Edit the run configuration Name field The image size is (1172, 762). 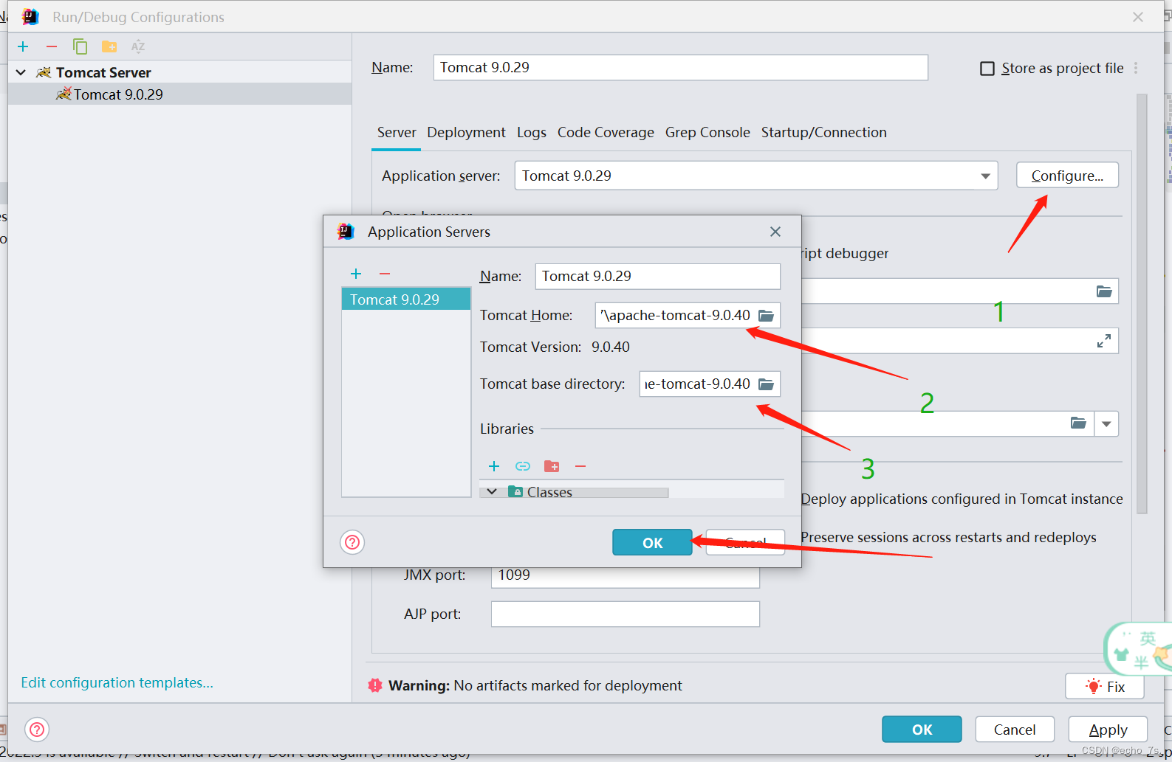coord(680,67)
